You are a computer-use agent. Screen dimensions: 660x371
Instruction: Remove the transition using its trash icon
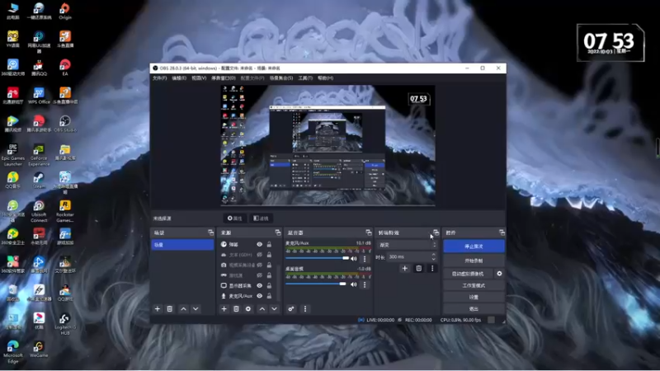click(419, 269)
